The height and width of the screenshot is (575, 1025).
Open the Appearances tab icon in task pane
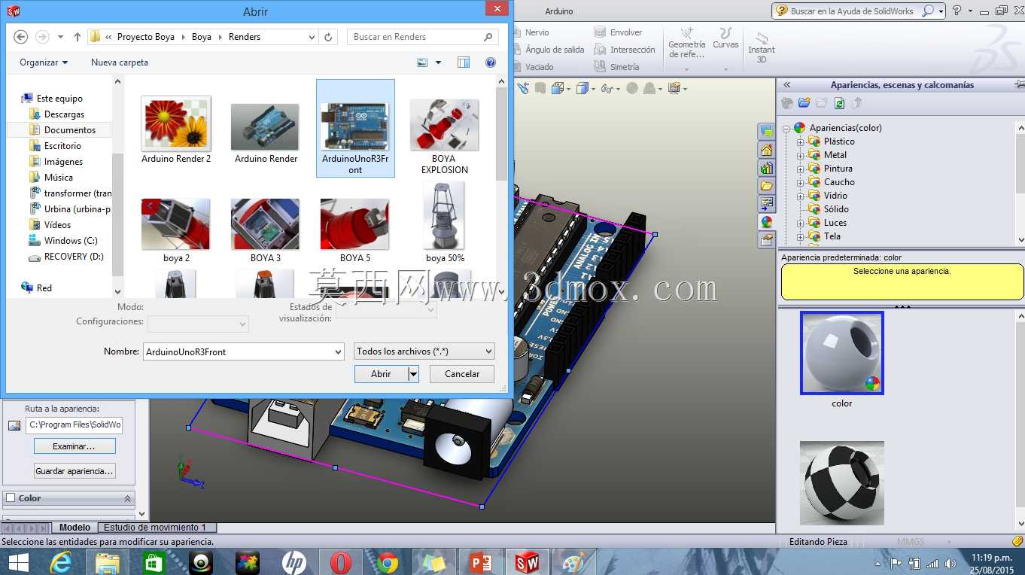point(766,222)
